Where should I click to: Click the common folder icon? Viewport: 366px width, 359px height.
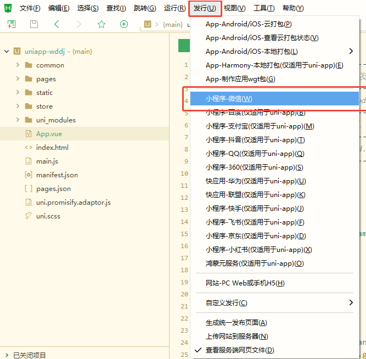29,65
